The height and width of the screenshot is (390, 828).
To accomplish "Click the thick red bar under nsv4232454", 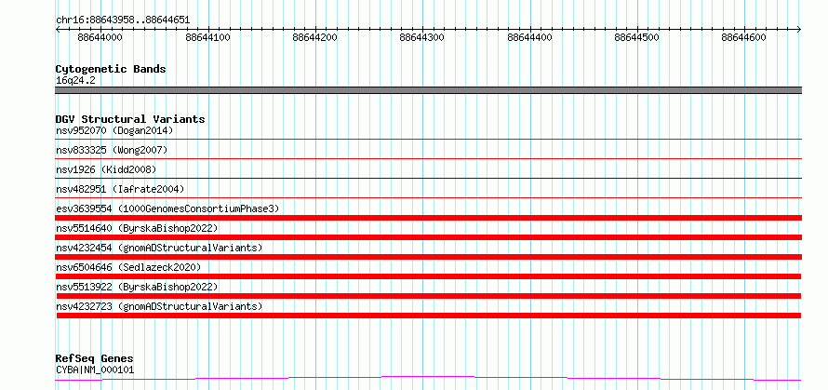I will [428, 257].
